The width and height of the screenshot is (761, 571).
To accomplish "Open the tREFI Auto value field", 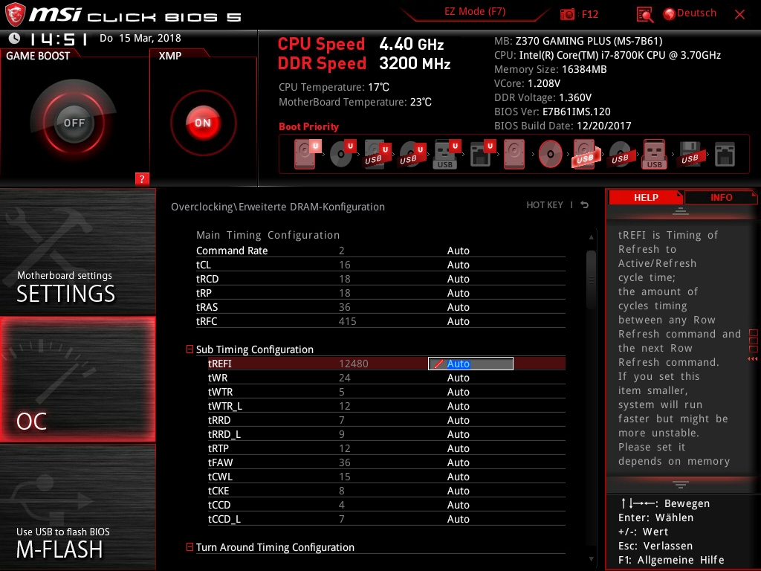I will coord(470,364).
